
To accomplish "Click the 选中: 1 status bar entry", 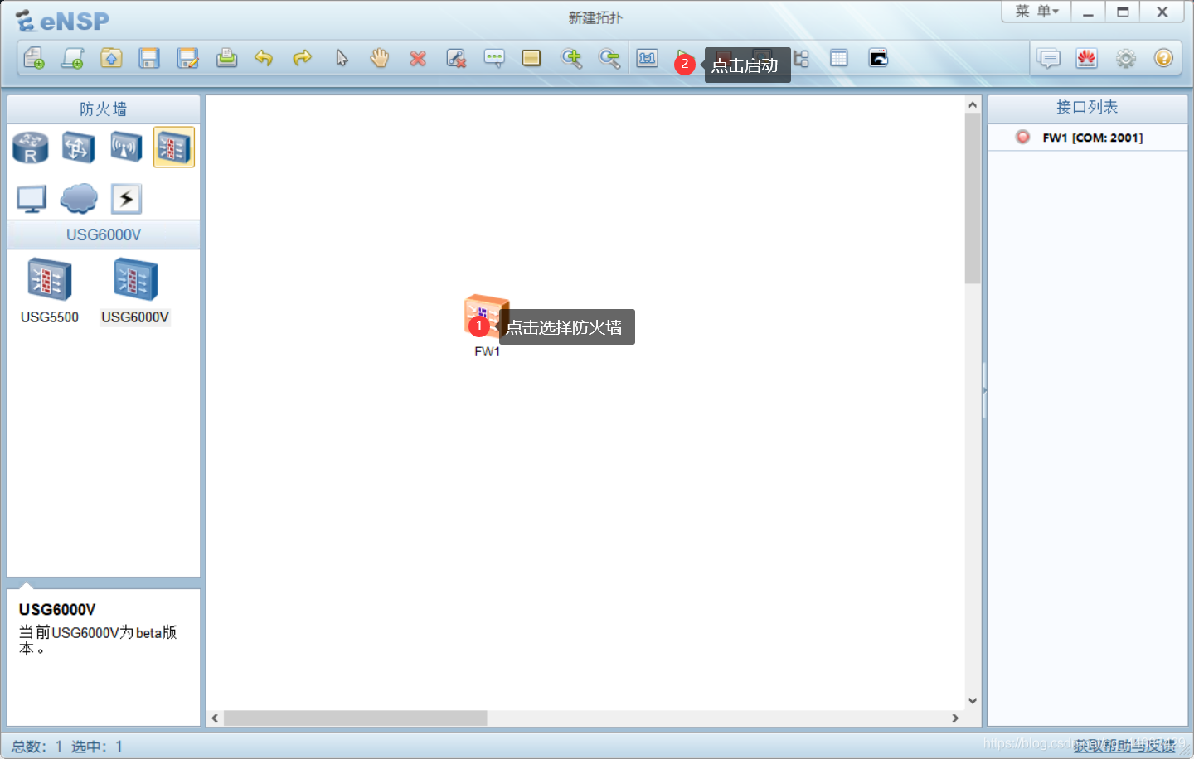I will tap(97, 747).
